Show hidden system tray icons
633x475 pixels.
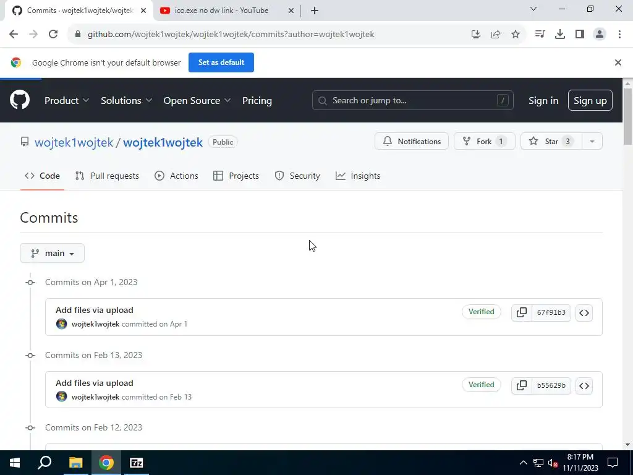(523, 463)
